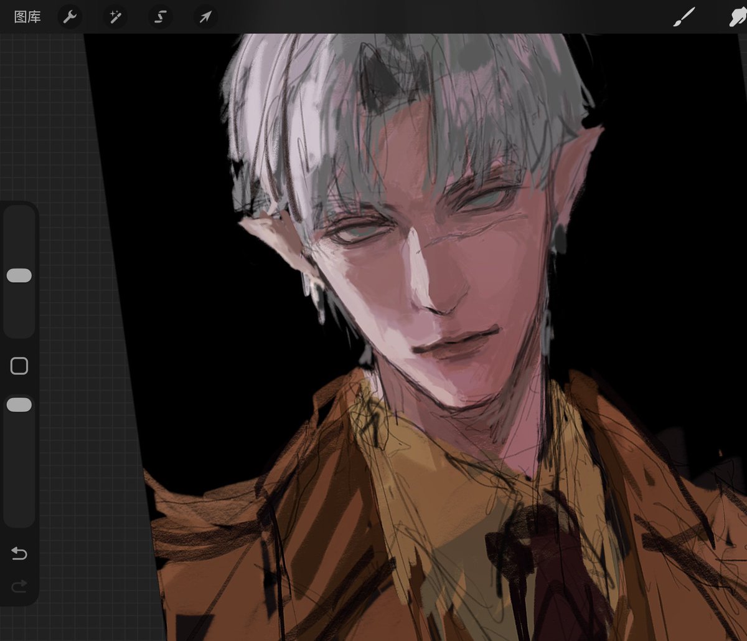Adjust the brush size slider handle
The image size is (747, 641).
click(19, 276)
